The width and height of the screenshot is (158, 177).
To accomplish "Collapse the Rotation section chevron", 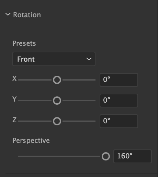I will [x=8, y=14].
